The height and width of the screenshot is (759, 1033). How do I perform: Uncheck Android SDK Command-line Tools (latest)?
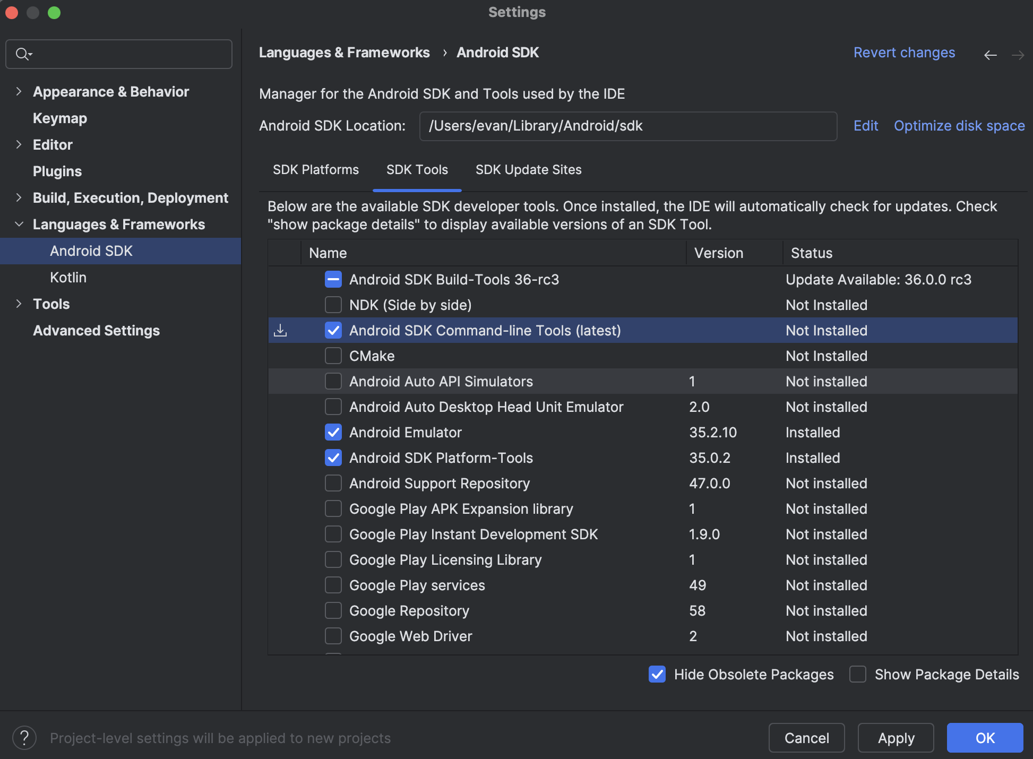(333, 330)
